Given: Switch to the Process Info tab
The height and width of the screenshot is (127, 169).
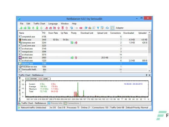Looking at the screenshot, I should 55,103.
